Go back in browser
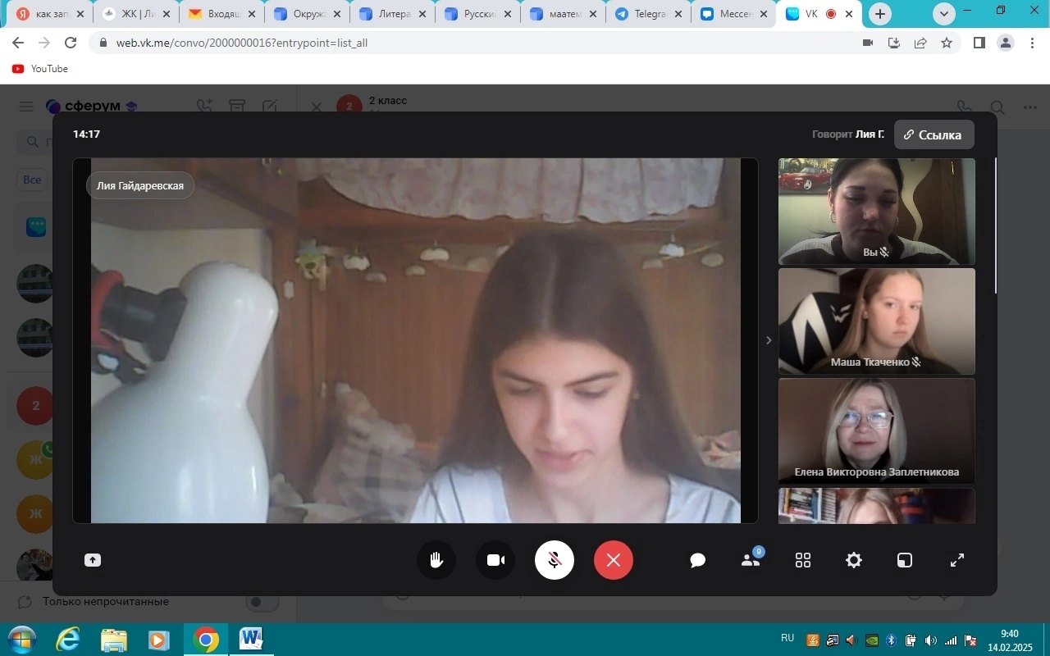This screenshot has height=656, width=1050. click(18, 43)
